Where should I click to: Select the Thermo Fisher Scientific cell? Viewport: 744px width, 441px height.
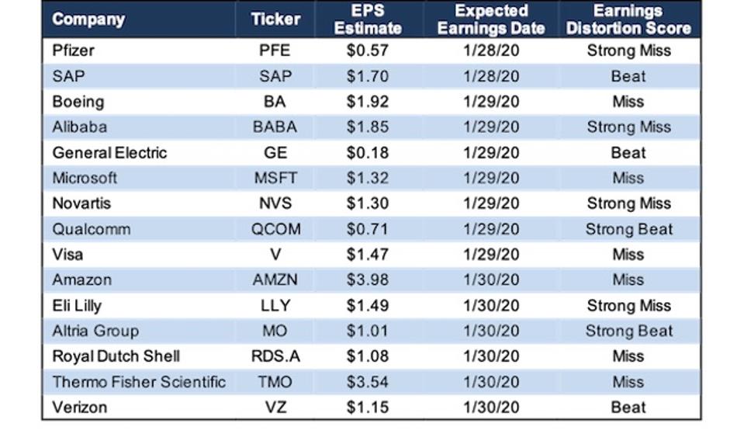pos(139,381)
